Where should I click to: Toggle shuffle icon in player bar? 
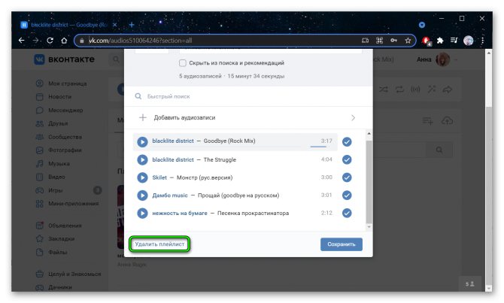click(x=383, y=89)
